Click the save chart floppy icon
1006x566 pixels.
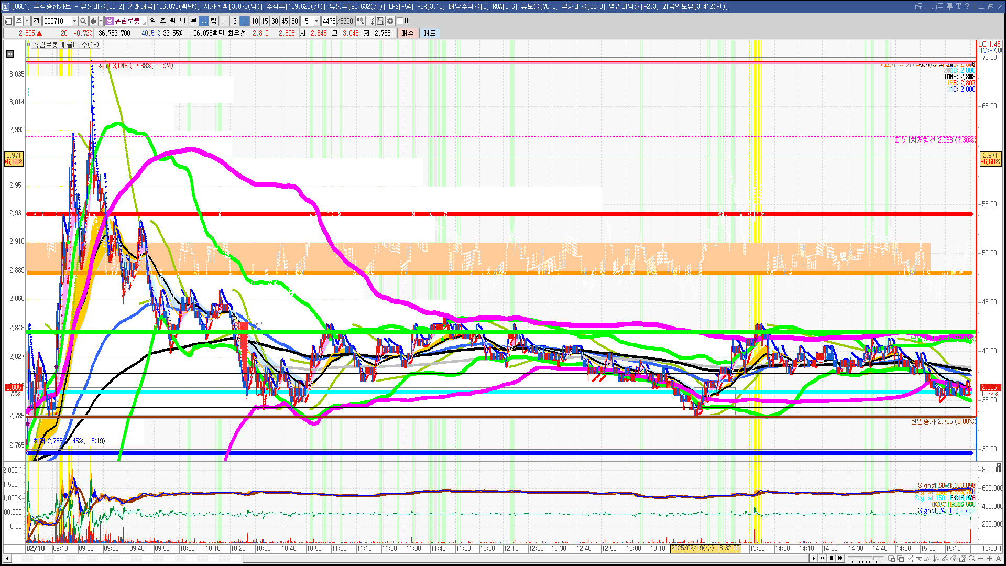coord(380,21)
